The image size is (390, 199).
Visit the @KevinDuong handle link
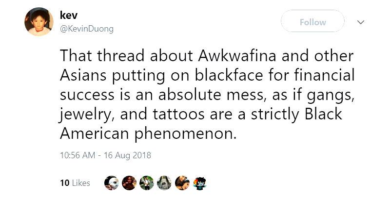pyautogui.click(x=87, y=29)
